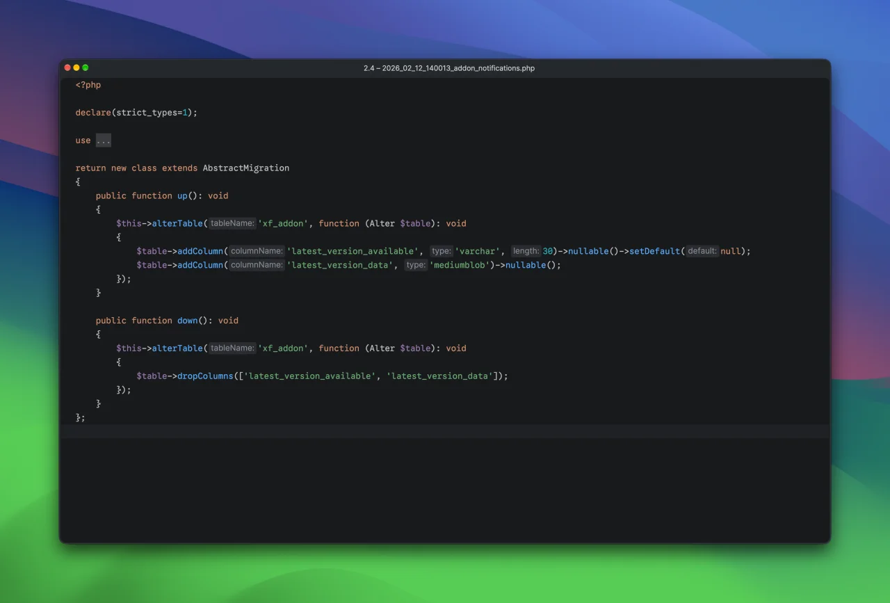Click the up method name
Viewport: 890px width, 603px height.
pyautogui.click(x=182, y=196)
